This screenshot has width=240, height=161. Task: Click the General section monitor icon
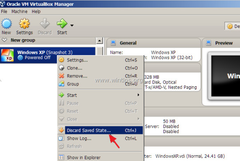coord(113,43)
